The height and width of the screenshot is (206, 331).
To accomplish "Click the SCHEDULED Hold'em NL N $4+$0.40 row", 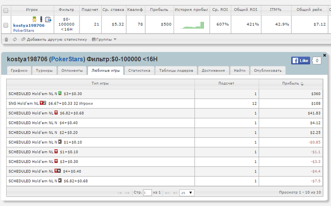I will [x=165, y=123].
